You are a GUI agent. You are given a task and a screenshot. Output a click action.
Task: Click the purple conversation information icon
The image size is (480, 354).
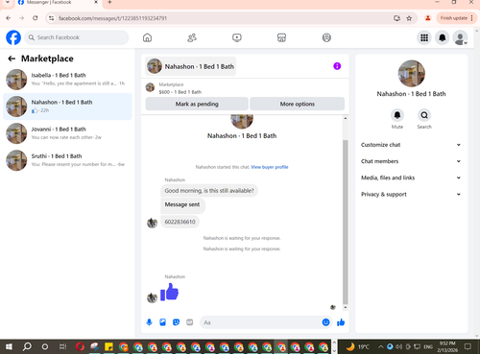(337, 66)
